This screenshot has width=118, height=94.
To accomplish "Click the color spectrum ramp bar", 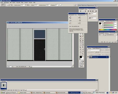I will [x=108, y=30].
